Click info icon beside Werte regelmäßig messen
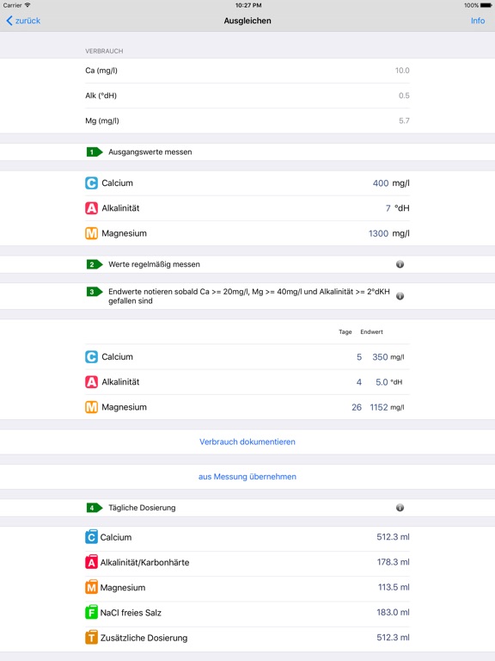 point(400,264)
